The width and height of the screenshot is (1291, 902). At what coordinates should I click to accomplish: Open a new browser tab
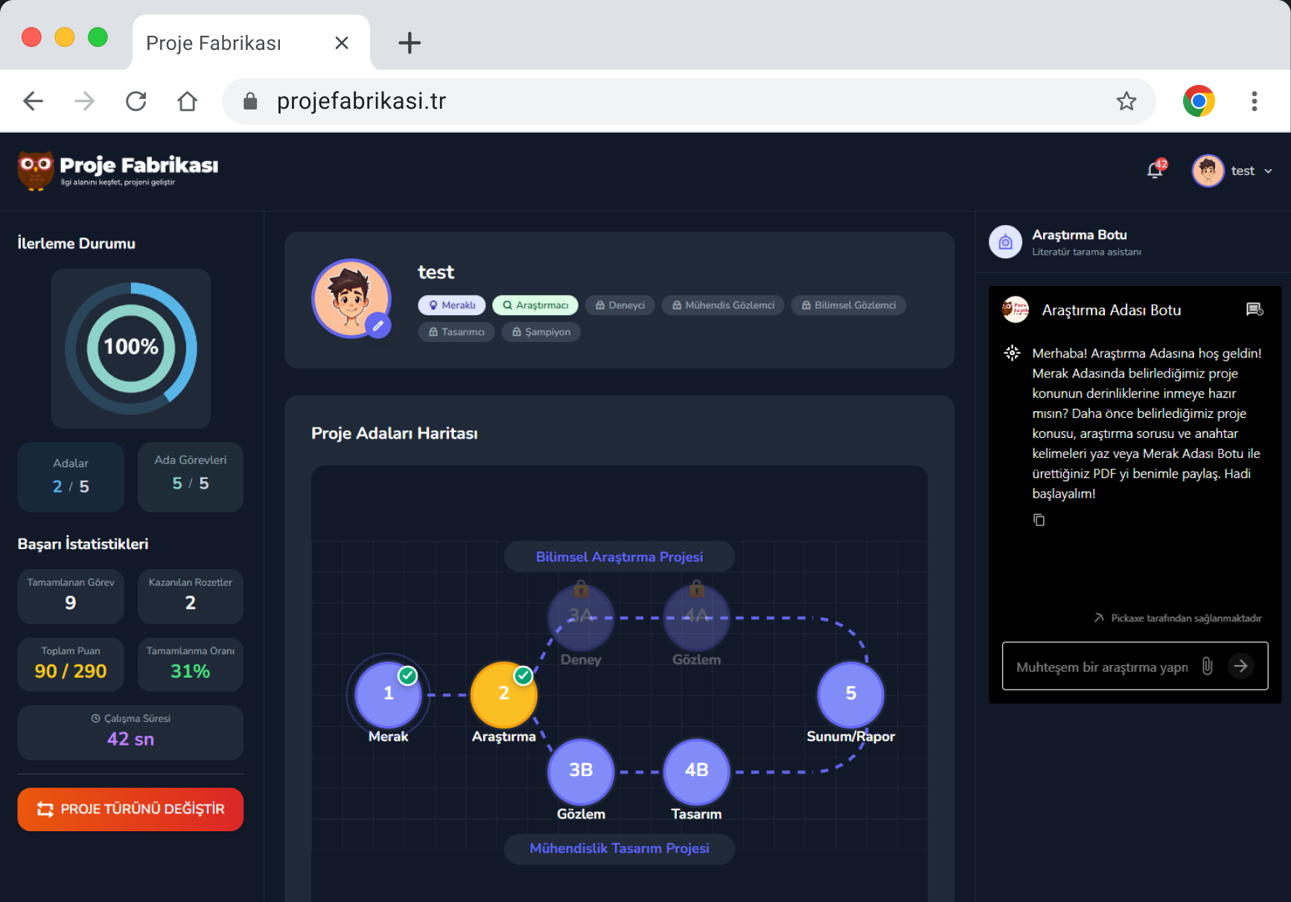(409, 43)
